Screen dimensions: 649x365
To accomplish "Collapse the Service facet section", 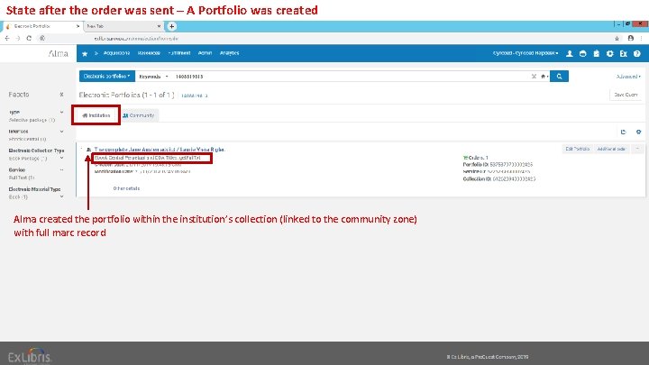I will tap(61, 170).
